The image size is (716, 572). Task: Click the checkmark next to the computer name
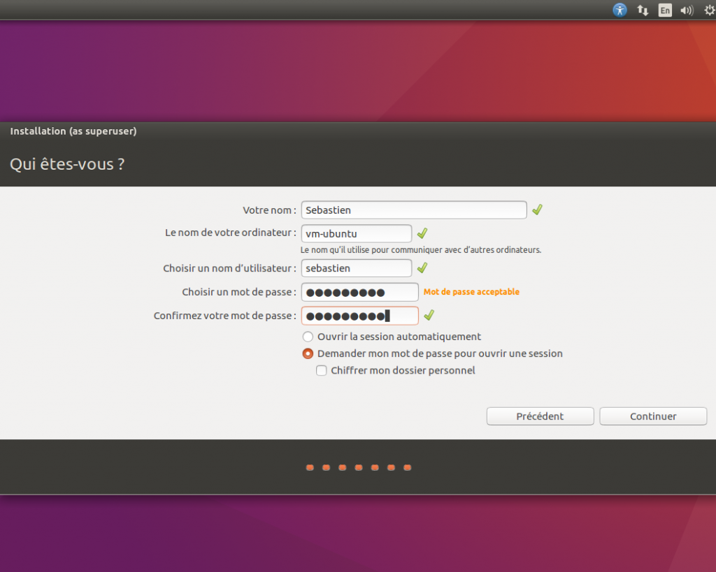pyautogui.click(x=422, y=233)
